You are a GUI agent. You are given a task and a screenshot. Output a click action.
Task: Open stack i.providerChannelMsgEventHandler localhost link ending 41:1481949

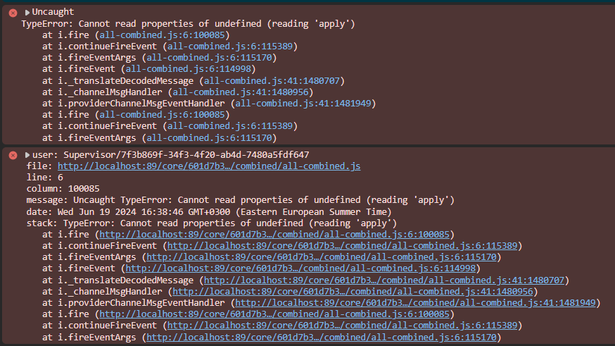point(415,303)
